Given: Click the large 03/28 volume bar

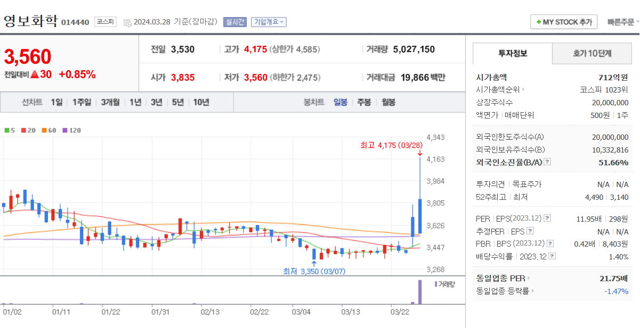Looking at the screenshot, I should pos(420,292).
